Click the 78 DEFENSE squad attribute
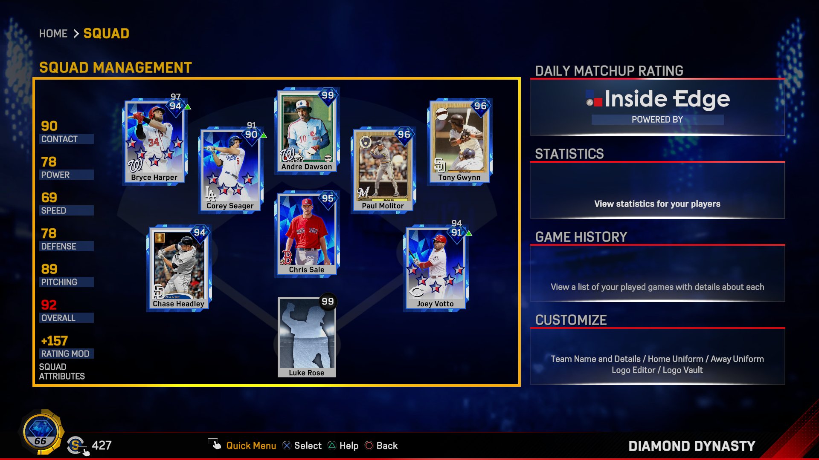The image size is (819, 460). pyautogui.click(x=67, y=239)
